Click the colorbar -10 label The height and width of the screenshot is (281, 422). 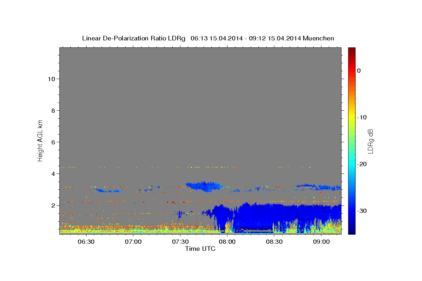(x=363, y=117)
